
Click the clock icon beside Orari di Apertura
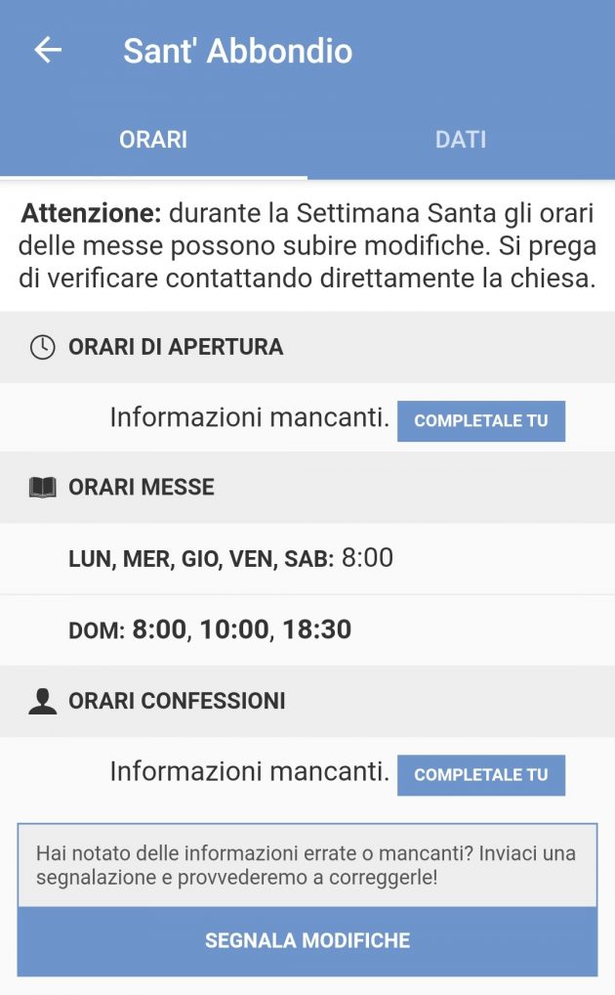click(42, 347)
